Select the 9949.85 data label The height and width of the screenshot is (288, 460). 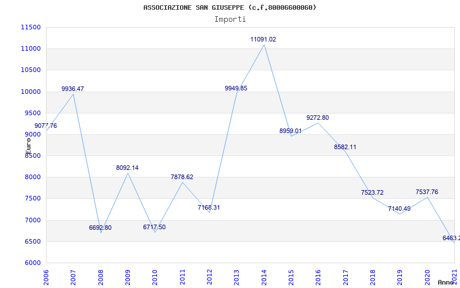click(236, 88)
